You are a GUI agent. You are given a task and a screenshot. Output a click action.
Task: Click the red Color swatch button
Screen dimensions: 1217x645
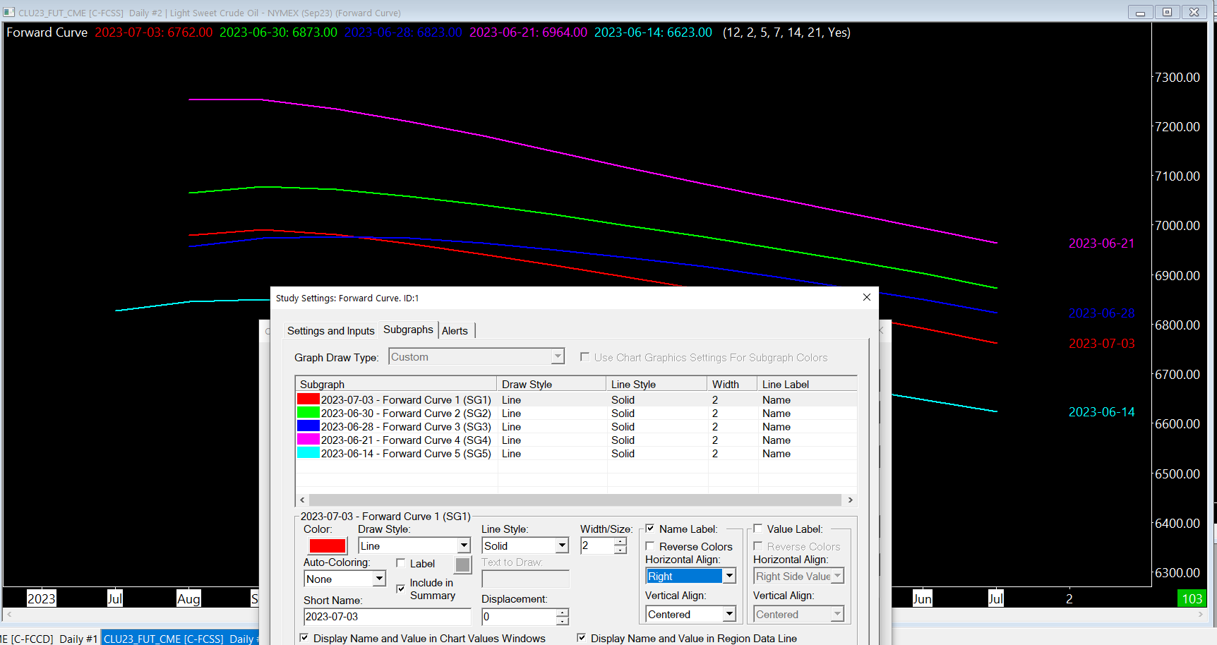[328, 545]
